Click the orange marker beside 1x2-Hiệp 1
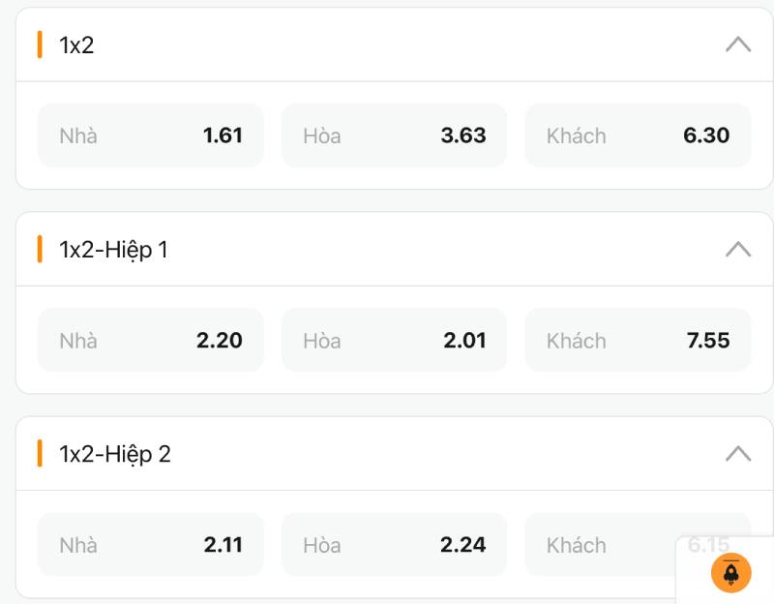Viewport: 774px width, 604px height. point(40,249)
